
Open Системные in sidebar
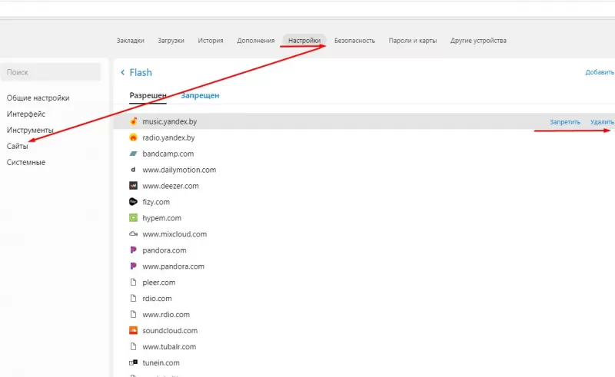pos(26,162)
